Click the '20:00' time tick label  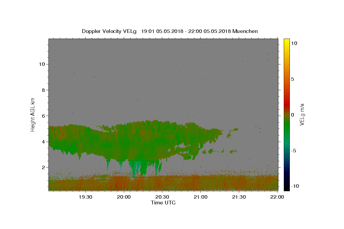(x=124, y=197)
